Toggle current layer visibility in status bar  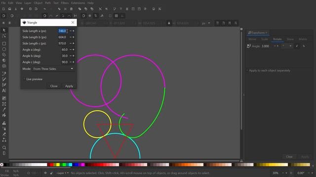(45, 173)
